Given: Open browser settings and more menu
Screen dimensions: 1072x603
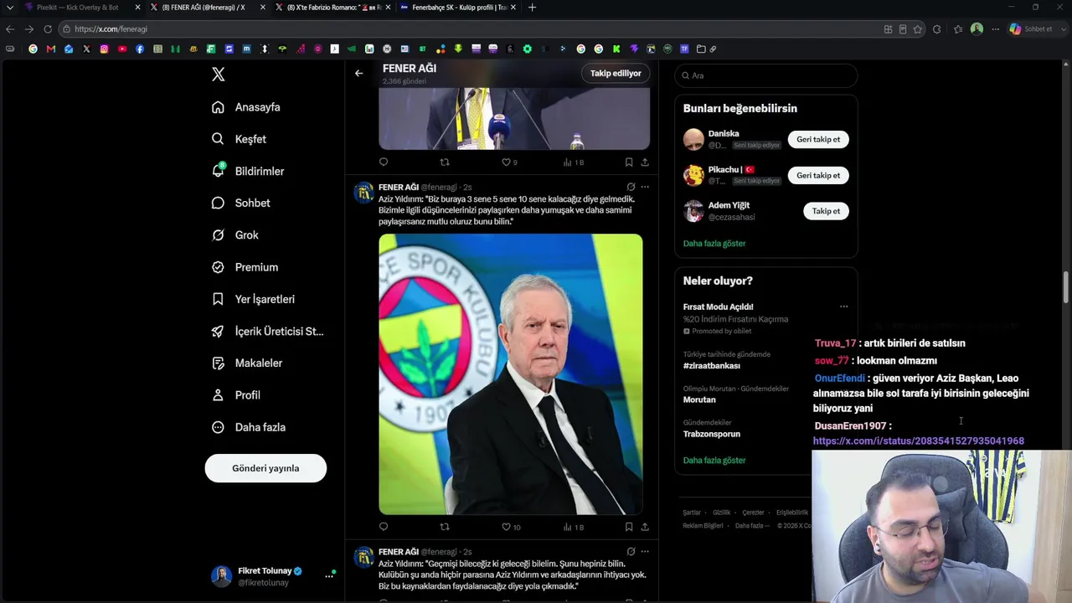Looking at the screenshot, I should (x=996, y=29).
